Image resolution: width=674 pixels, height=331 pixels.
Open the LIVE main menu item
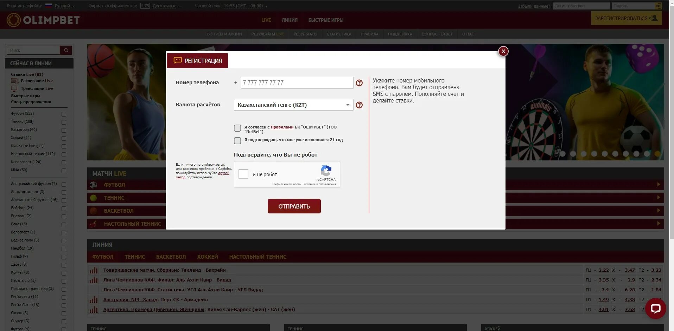click(x=266, y=20)
